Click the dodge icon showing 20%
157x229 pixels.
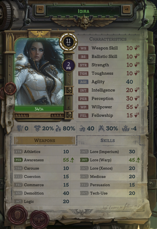pyautogui.click(x=37, y=128)
